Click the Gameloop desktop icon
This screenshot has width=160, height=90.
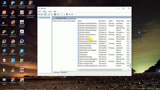pyautogui.click(x=22, y=42)
